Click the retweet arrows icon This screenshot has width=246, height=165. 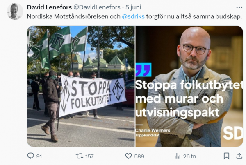pos(80,156)
